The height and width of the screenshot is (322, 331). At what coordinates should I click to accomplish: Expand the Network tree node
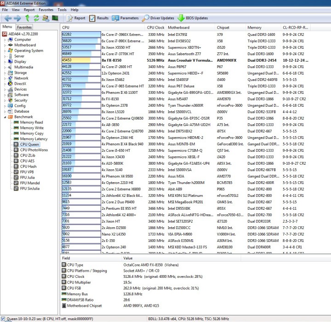click(5, 78)
